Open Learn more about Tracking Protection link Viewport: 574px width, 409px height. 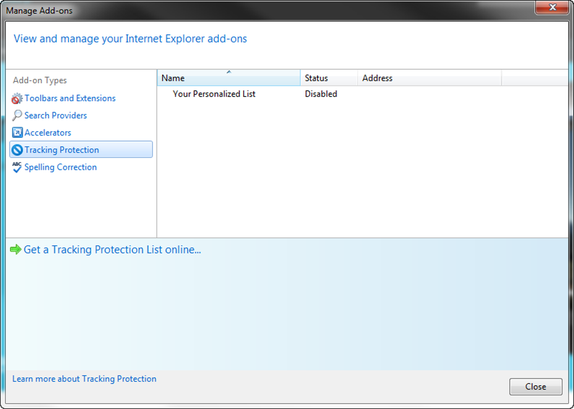click(84, 379)
